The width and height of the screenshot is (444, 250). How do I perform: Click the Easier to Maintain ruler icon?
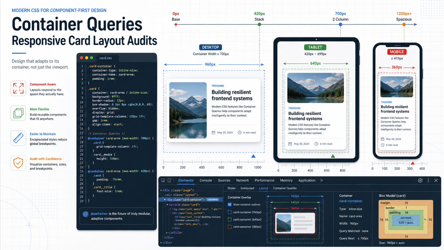(x=18, y=138)
